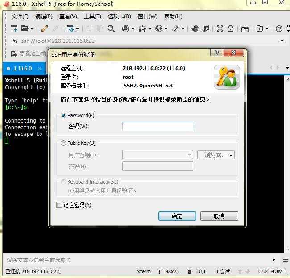
Task: Click the new tab plus-page icon
Action: pyautogui.click(x=260, y=29)
